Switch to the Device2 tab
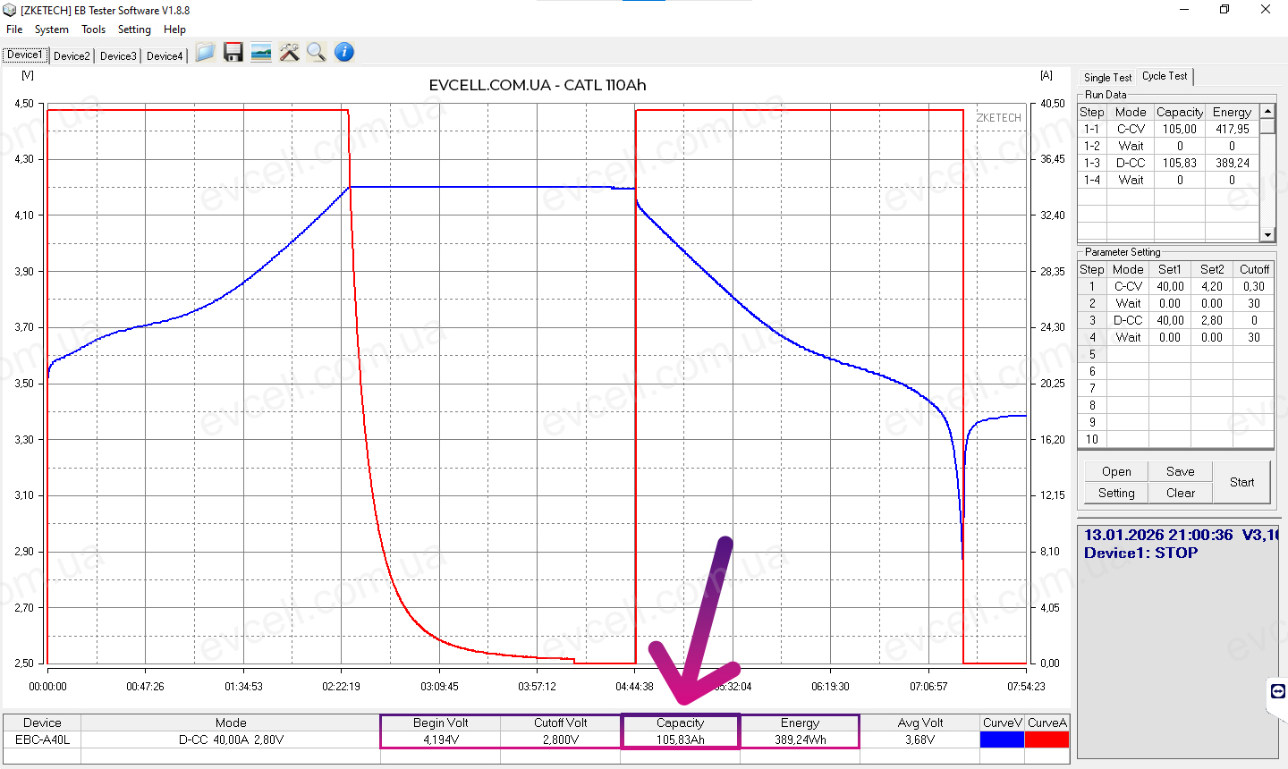The width and height of the screenshot is (1288, 769). point(72,56)
